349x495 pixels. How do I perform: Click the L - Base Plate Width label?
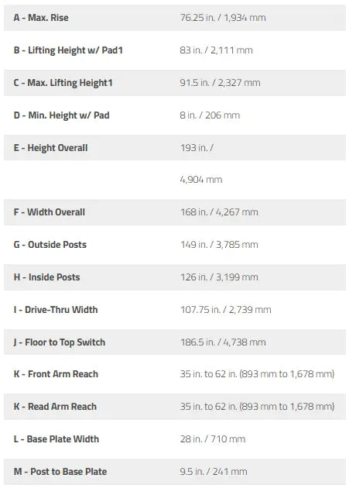(x=56, y=439)
